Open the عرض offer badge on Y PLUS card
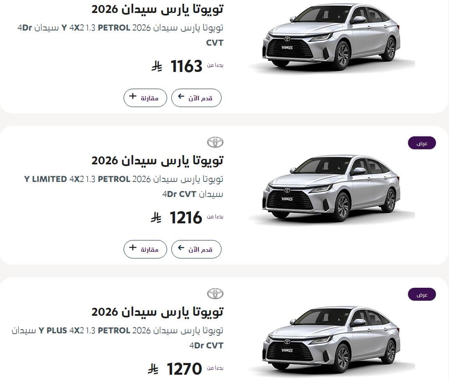 pos(422,294)
